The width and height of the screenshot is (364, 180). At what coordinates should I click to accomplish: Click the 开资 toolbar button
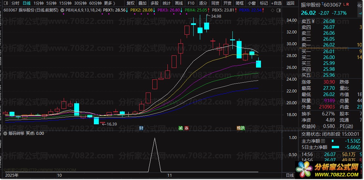coord(227,3)
